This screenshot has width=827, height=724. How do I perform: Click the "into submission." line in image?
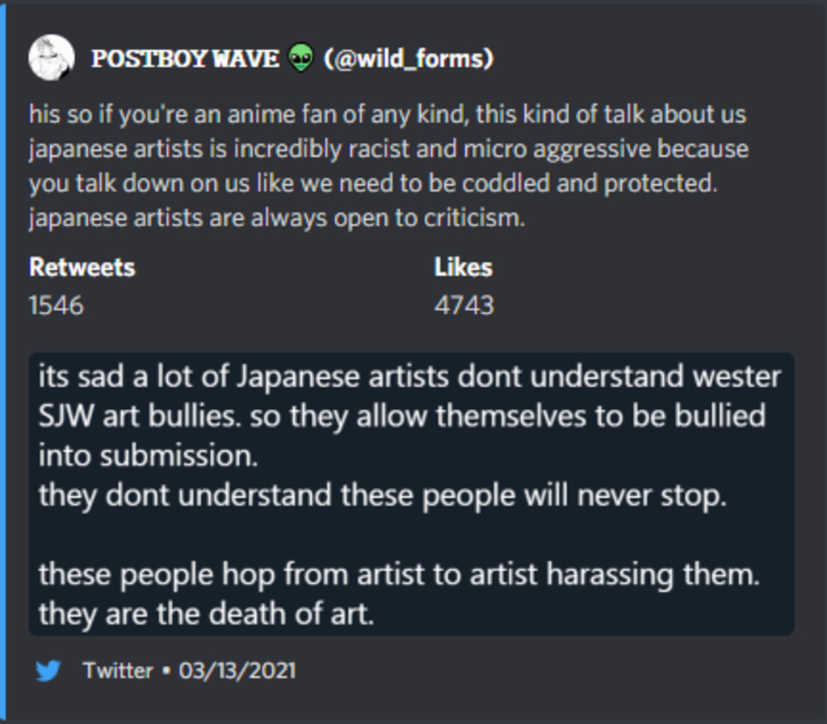coord(148,456)
